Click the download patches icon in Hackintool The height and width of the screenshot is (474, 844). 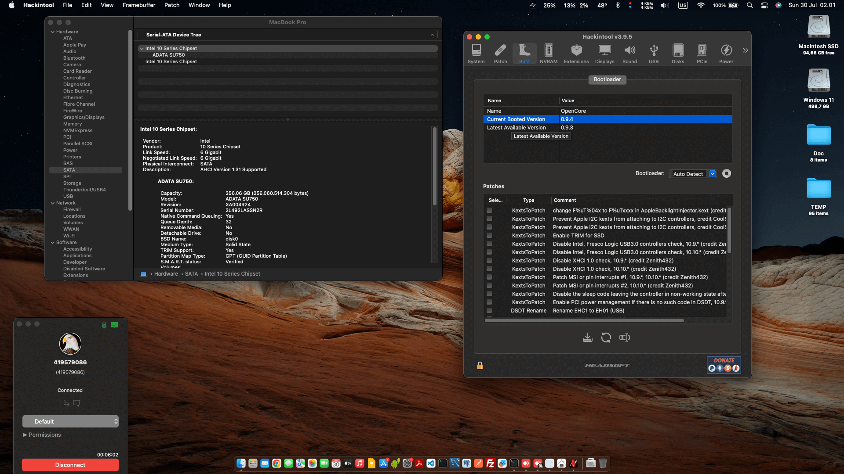pyautogui.click(x=588, y=338)
